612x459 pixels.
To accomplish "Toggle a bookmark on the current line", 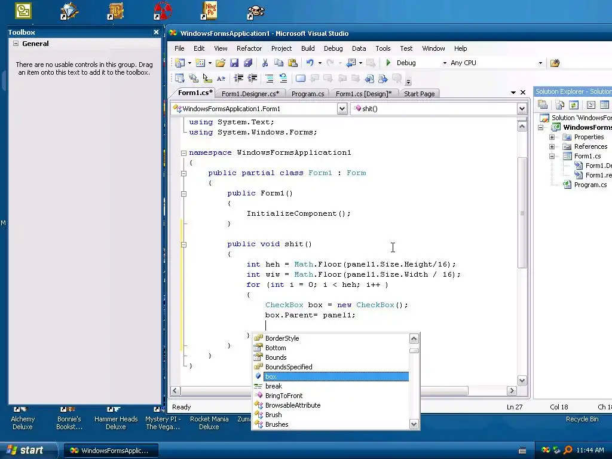I will tap(301, 78).
